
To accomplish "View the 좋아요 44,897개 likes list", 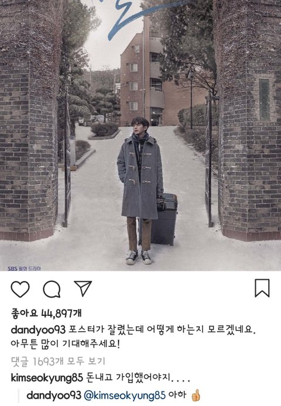I will click(46, 314).
